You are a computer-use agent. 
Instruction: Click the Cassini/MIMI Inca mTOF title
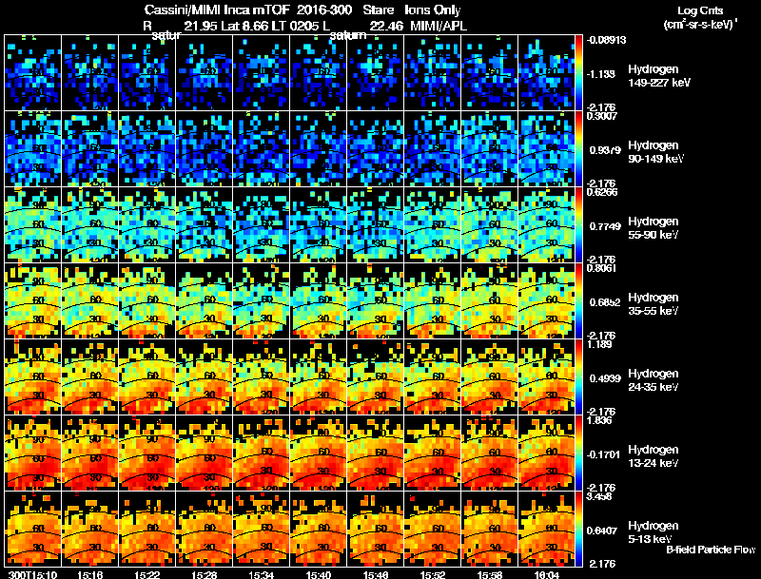[x=217, y=10]
